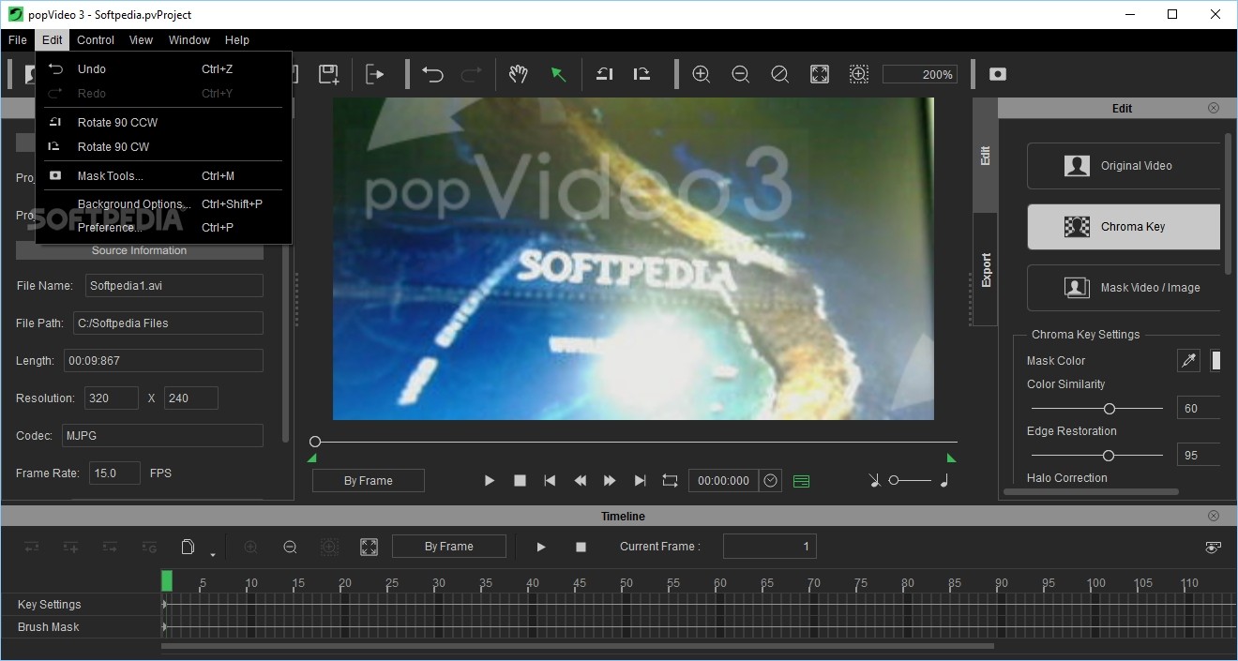Click the timeline copy pages icon
1238x661 pixels.
click(188, 547)
